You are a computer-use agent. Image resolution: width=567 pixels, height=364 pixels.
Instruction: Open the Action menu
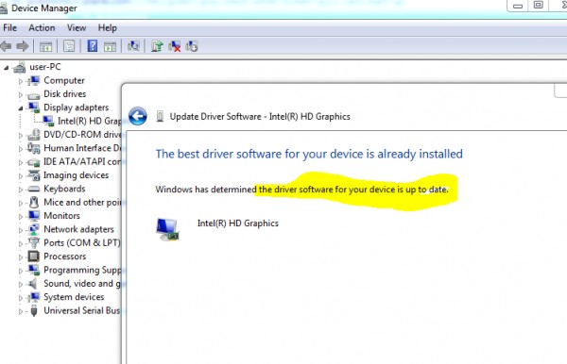coord(42,27)
